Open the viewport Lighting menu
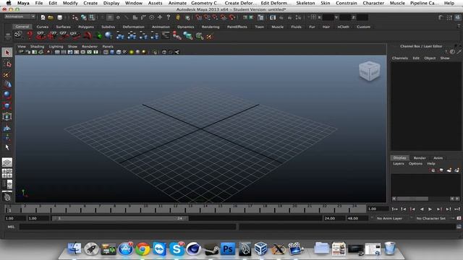This screenshot has width=463, height=260. pos(56,46)
